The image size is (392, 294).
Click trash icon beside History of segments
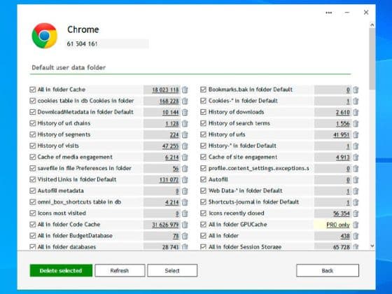pyautogui.click(x=185, y=134)
